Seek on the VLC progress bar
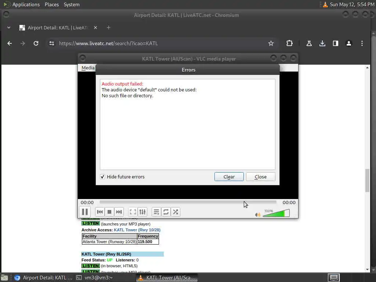This screenshot has width=376, height=282. (x=188, y=202)
